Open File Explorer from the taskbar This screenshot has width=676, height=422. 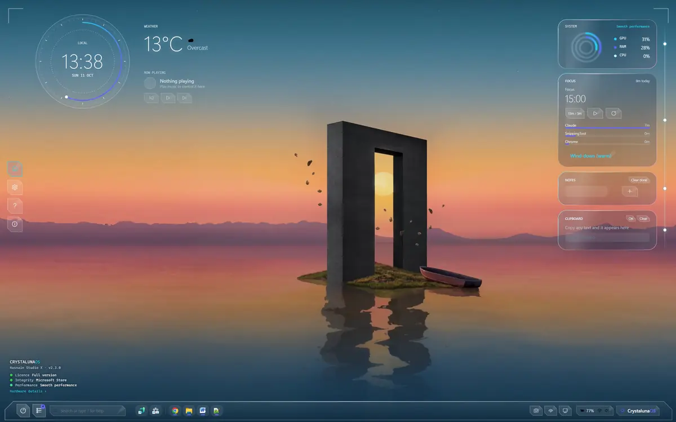189,411
